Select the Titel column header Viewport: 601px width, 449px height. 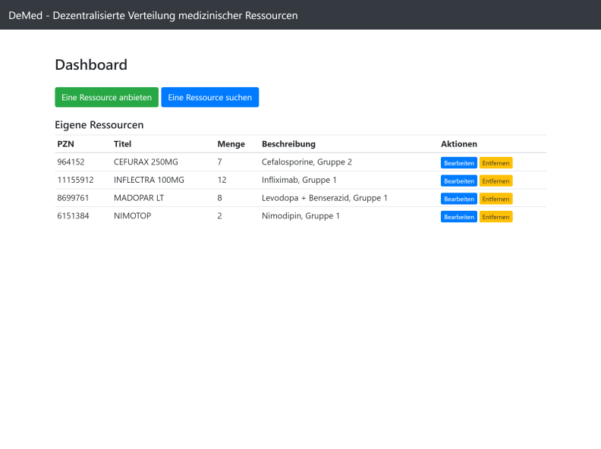point(122,144)
